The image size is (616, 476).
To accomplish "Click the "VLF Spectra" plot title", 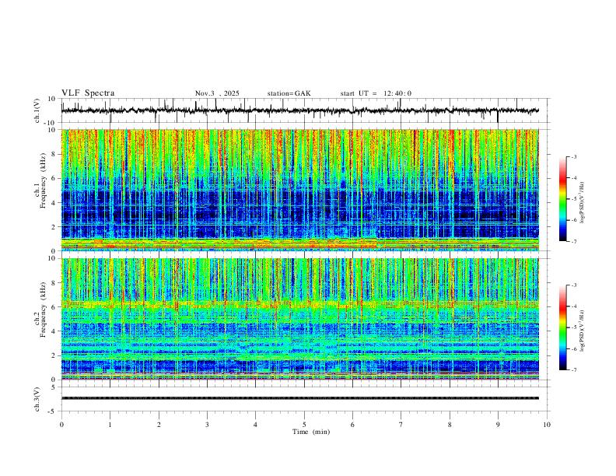I will tap(88, 93).
